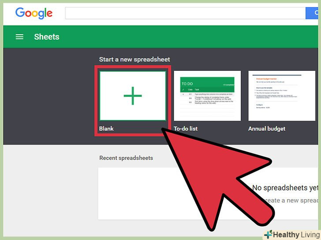Click the Sheets title text
Screen dimensions: 321x240
tap(47, 37)
